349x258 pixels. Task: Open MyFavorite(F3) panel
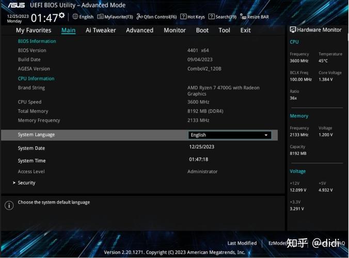pos(115,17)
